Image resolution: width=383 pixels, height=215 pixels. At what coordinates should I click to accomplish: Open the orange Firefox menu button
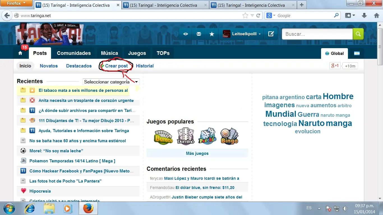[17, 3]
